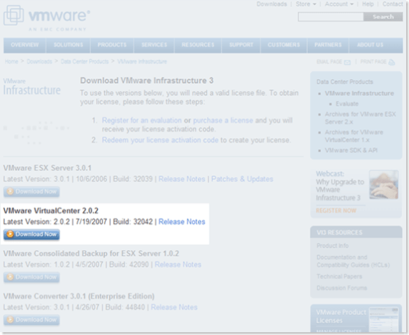
Task: Click Print Page text link
Action: point(373,62)
